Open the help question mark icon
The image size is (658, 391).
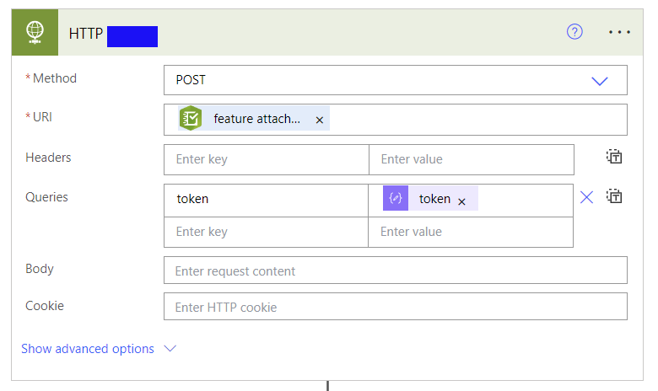tap(574, 31)
